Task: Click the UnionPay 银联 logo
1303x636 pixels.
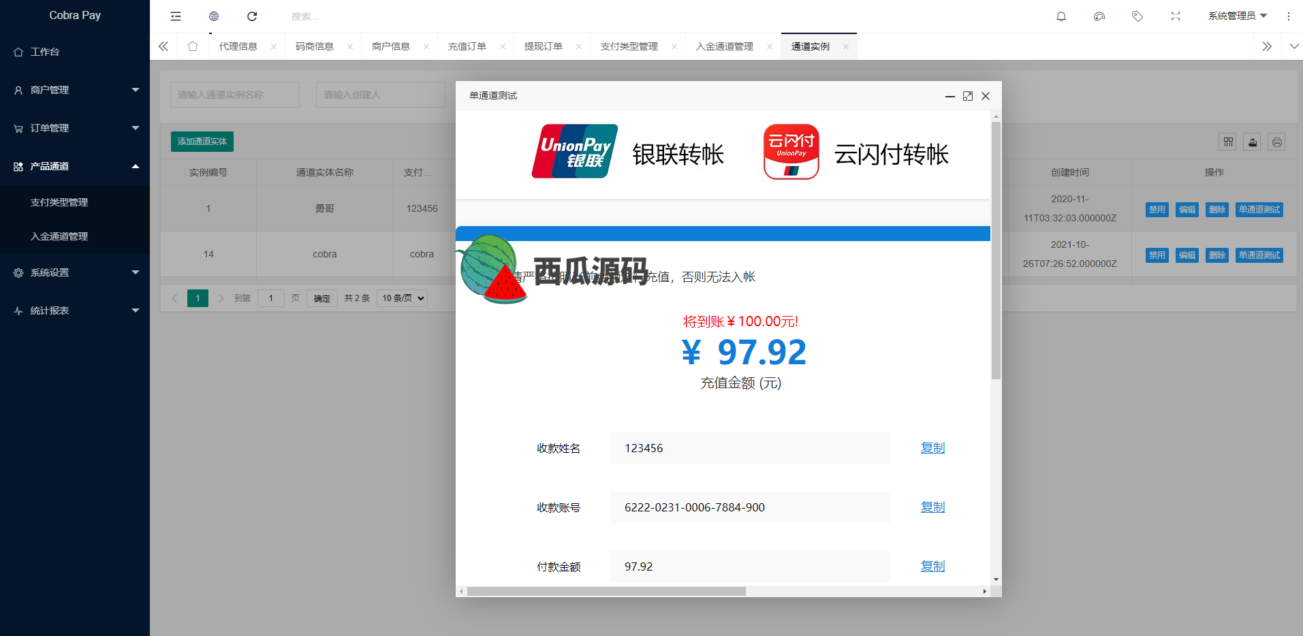Action: (x=575, y=151)
